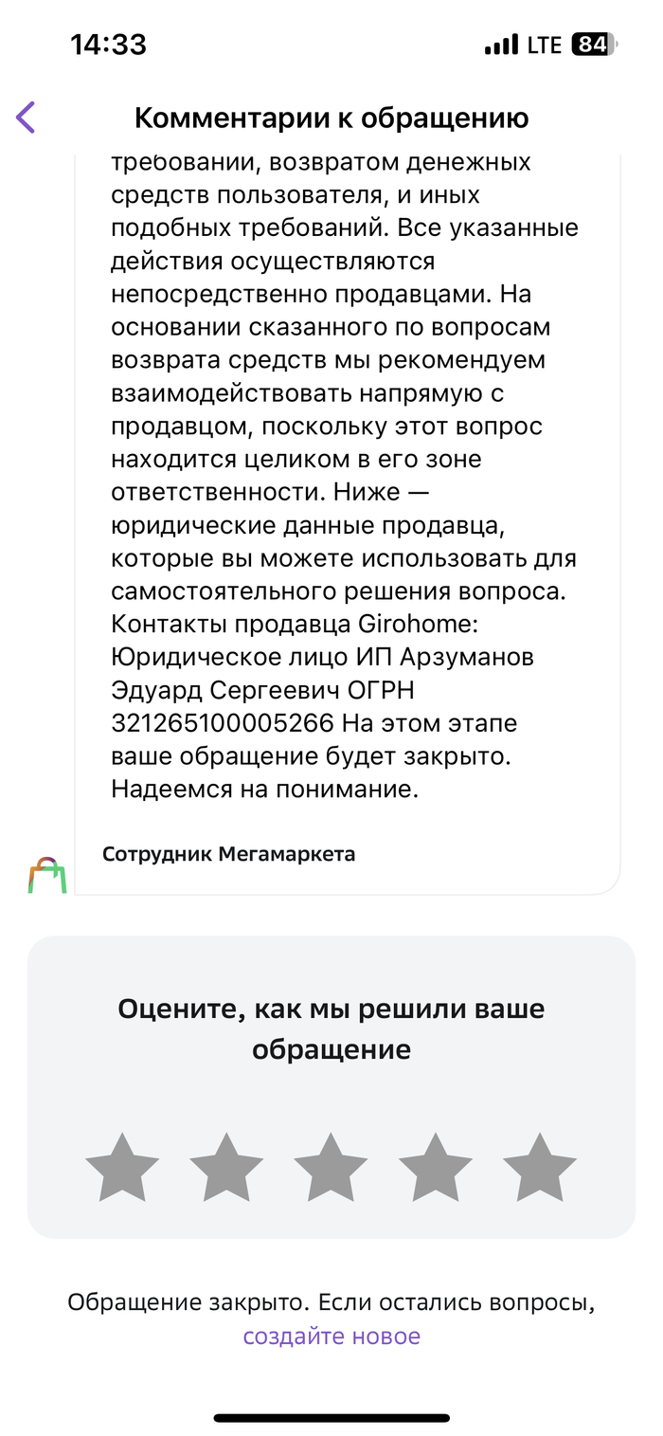Tap the 14:33 clock in status bar

click(108, 45)
